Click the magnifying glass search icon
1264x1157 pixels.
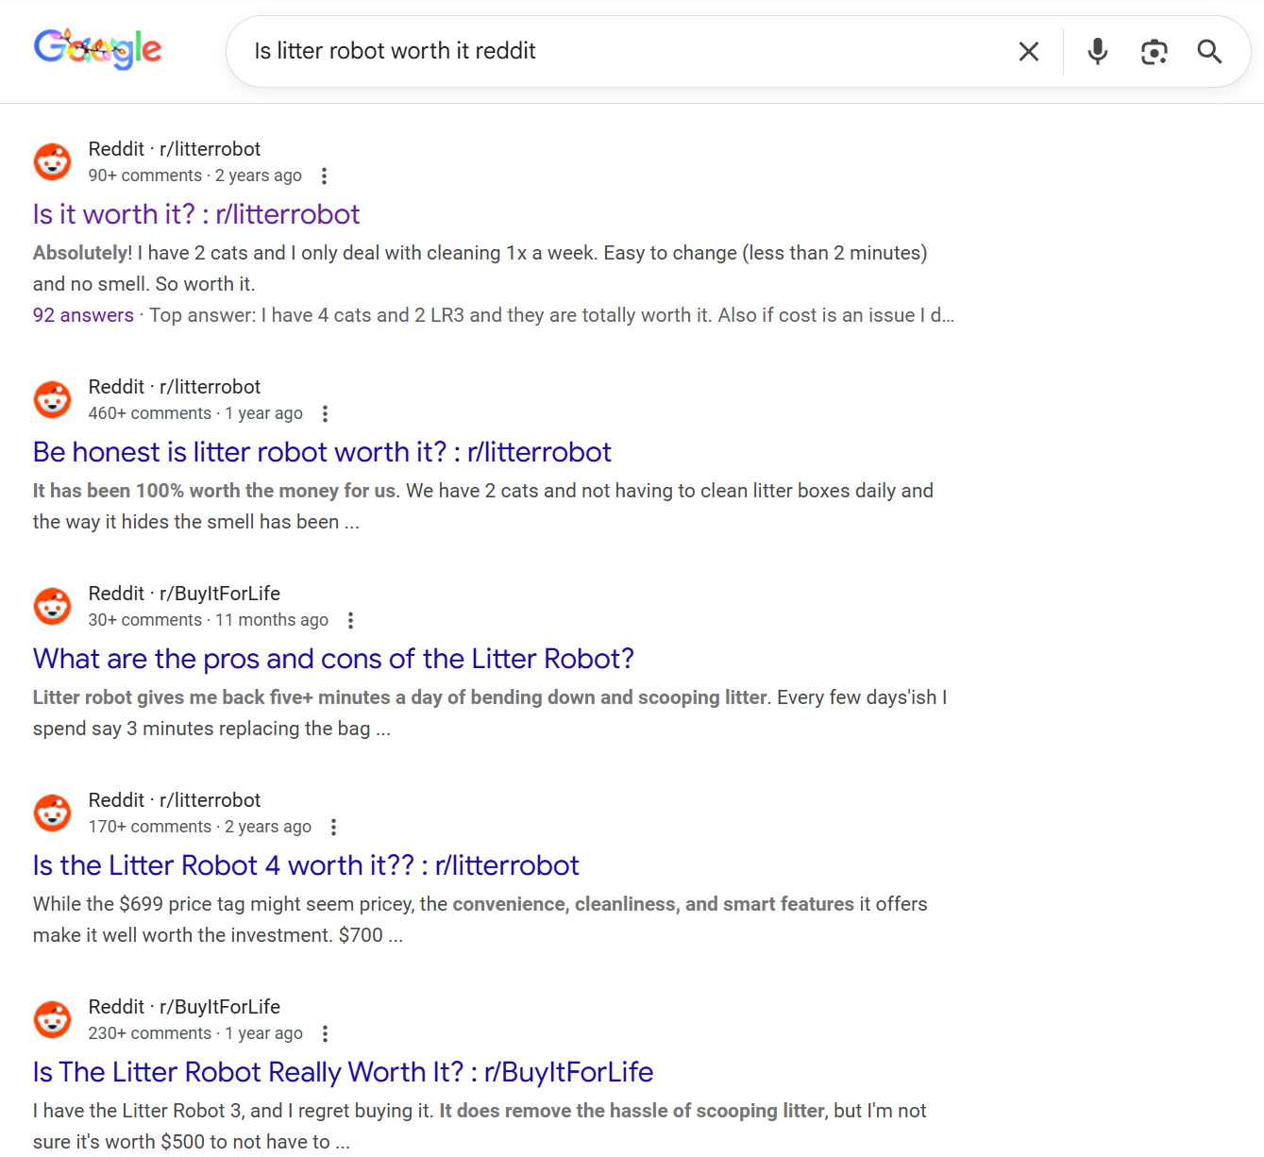(x=1209, y=51)
